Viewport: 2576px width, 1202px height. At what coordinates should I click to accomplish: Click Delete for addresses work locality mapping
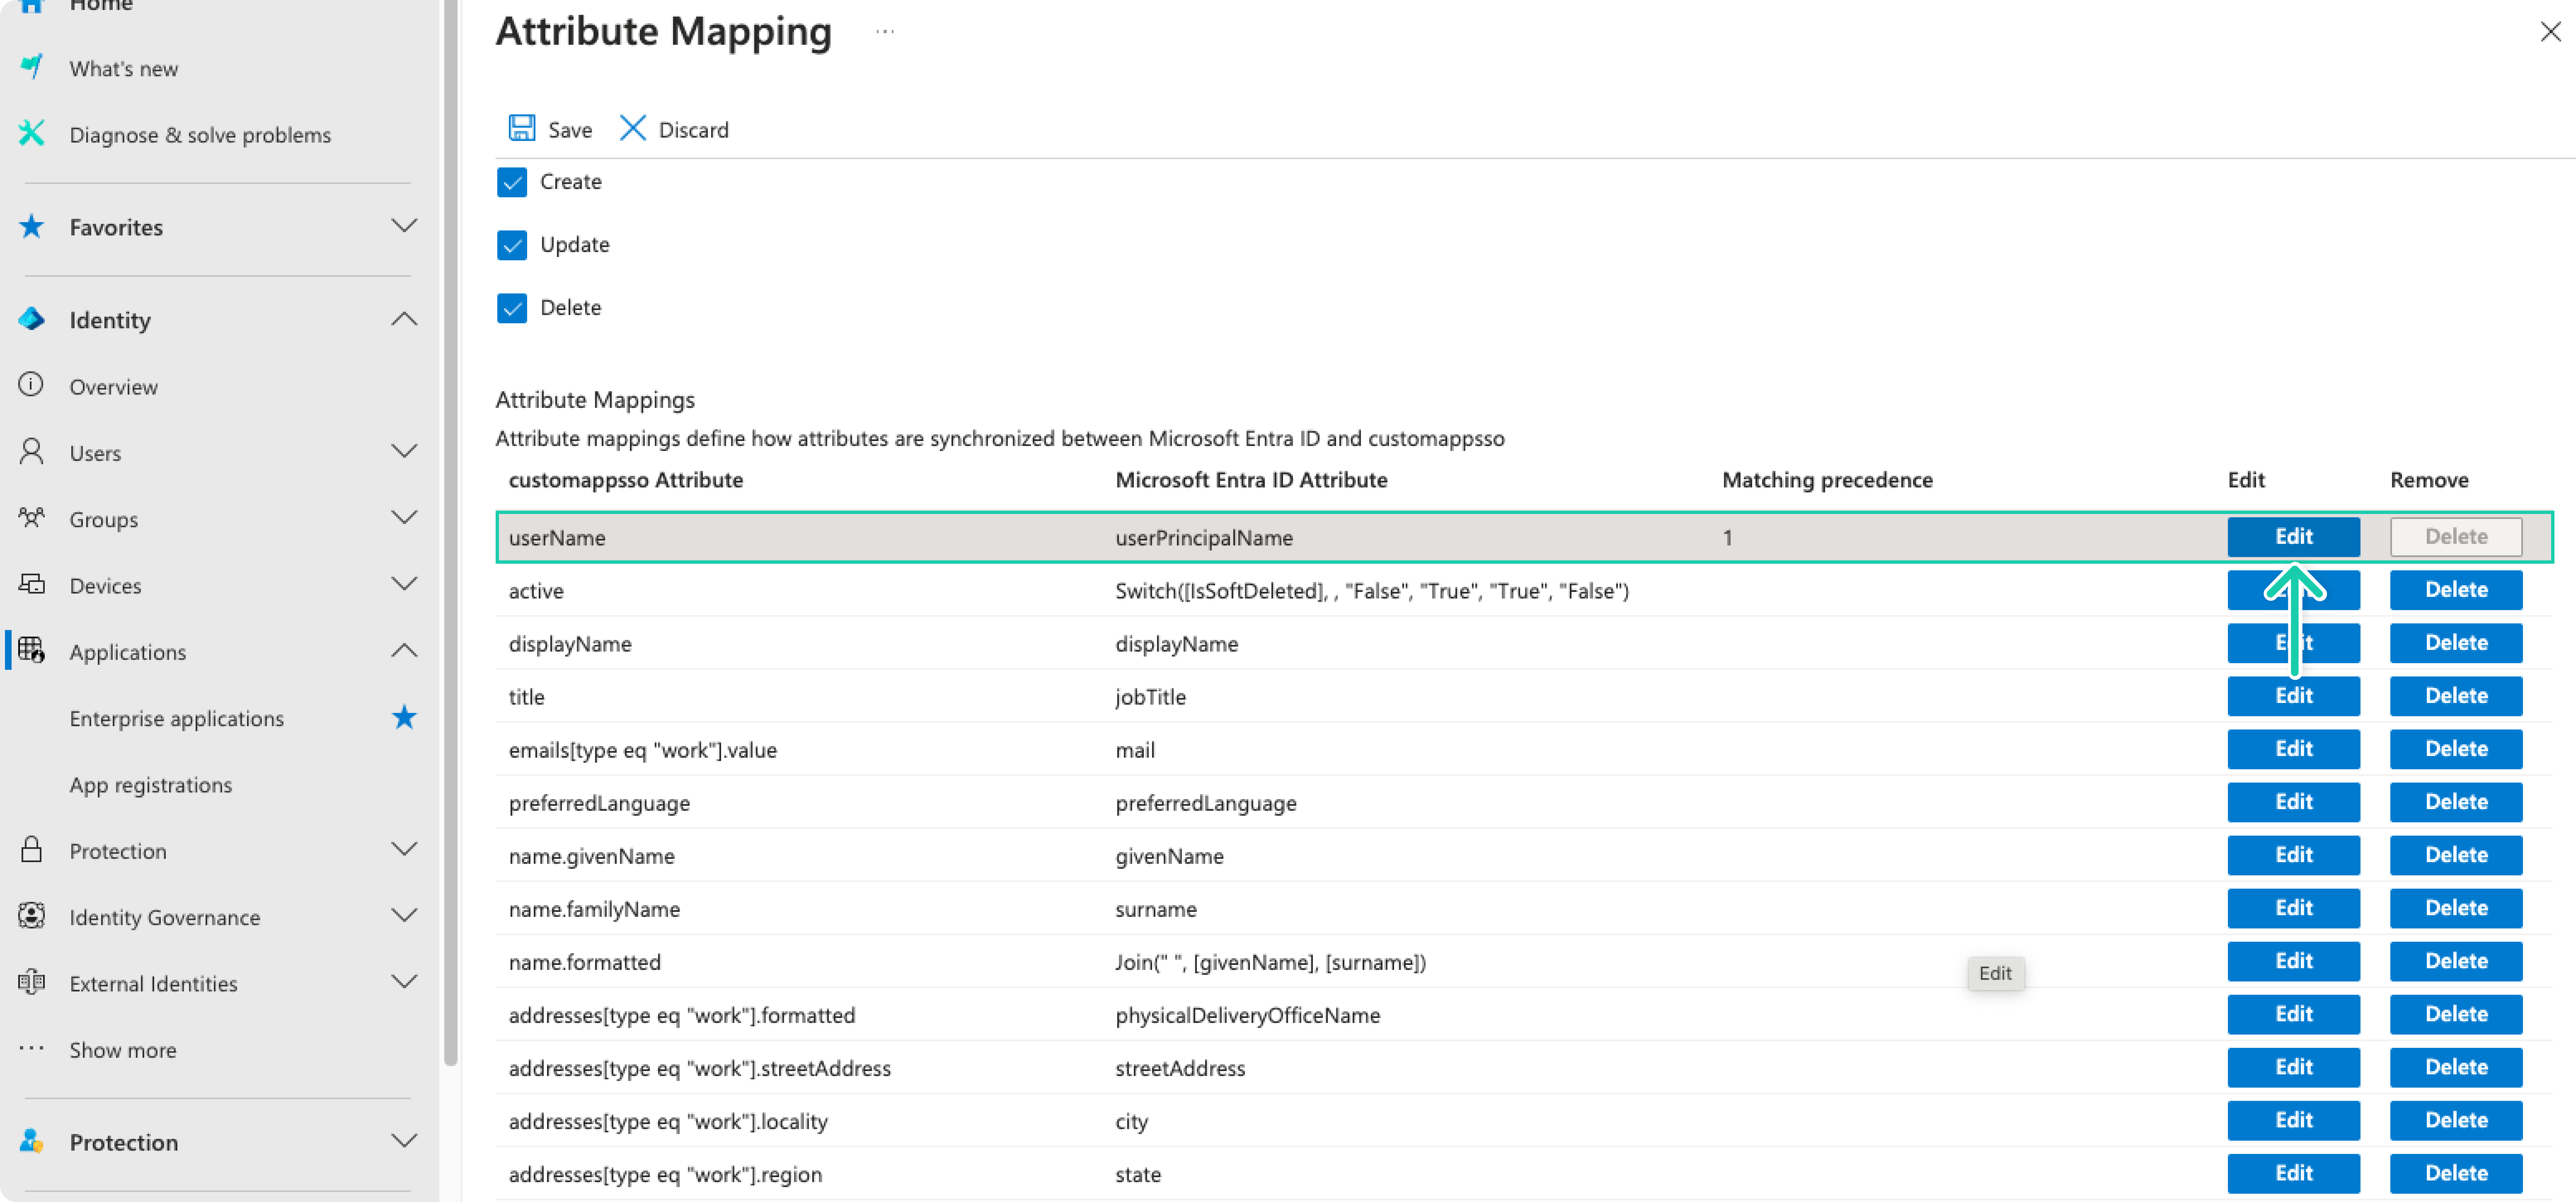(2456, 1120)
